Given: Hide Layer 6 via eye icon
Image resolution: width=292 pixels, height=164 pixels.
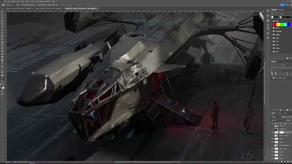Looking at the screenshot, I should tap(272, 139).
